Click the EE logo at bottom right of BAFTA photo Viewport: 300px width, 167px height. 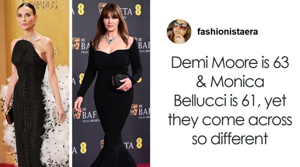point(139,143)
